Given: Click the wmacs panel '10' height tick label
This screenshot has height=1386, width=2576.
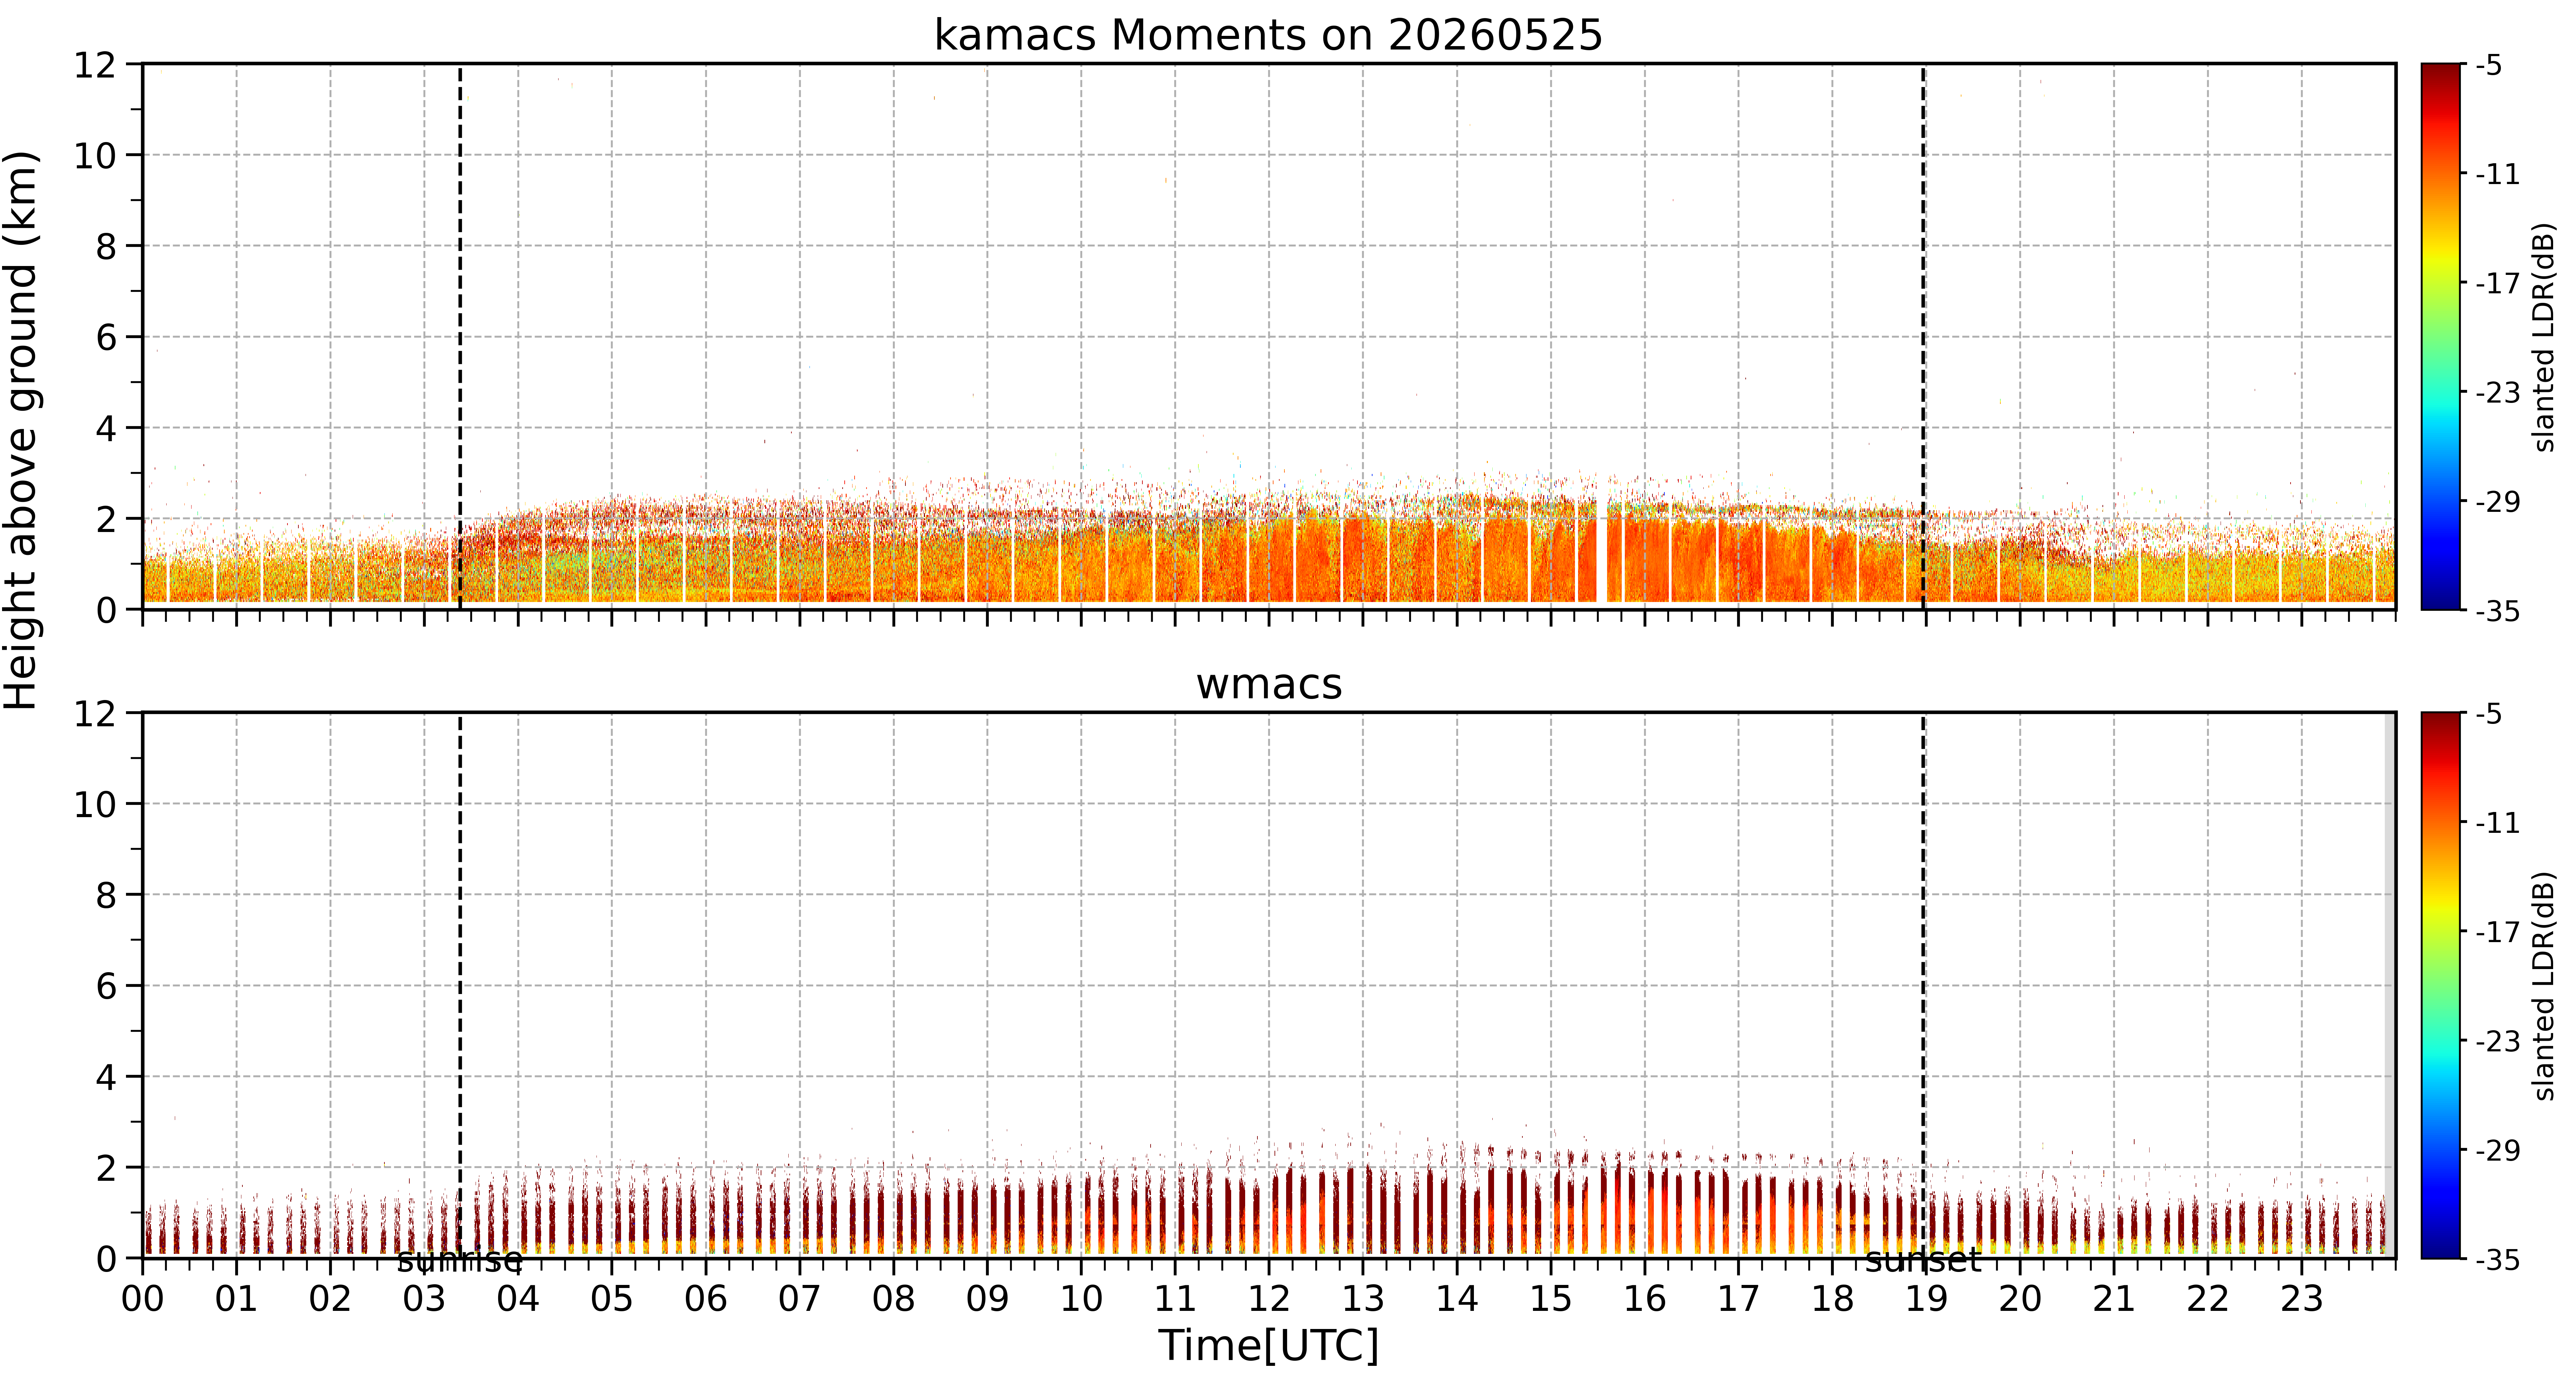Looking at the screenshot, I should (x=95, y=804).
